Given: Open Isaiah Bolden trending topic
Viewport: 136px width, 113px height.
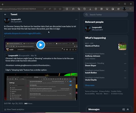Looking at the screenshot, I should [91, 73].
